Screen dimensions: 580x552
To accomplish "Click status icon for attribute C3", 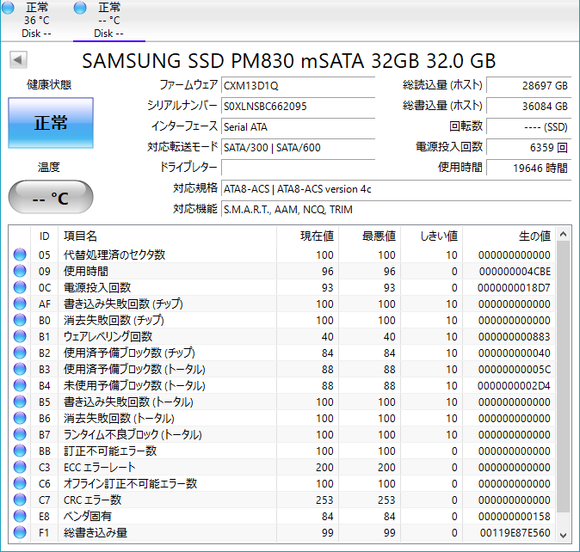I will click(x=20, y=468).
